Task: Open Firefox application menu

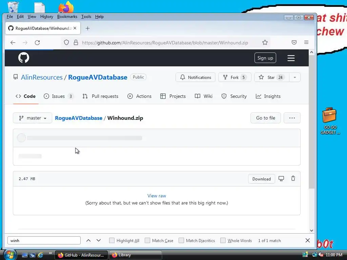Action: 306,42
